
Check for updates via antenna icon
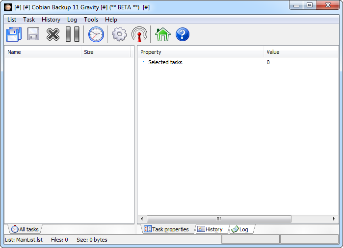[139, 34]
